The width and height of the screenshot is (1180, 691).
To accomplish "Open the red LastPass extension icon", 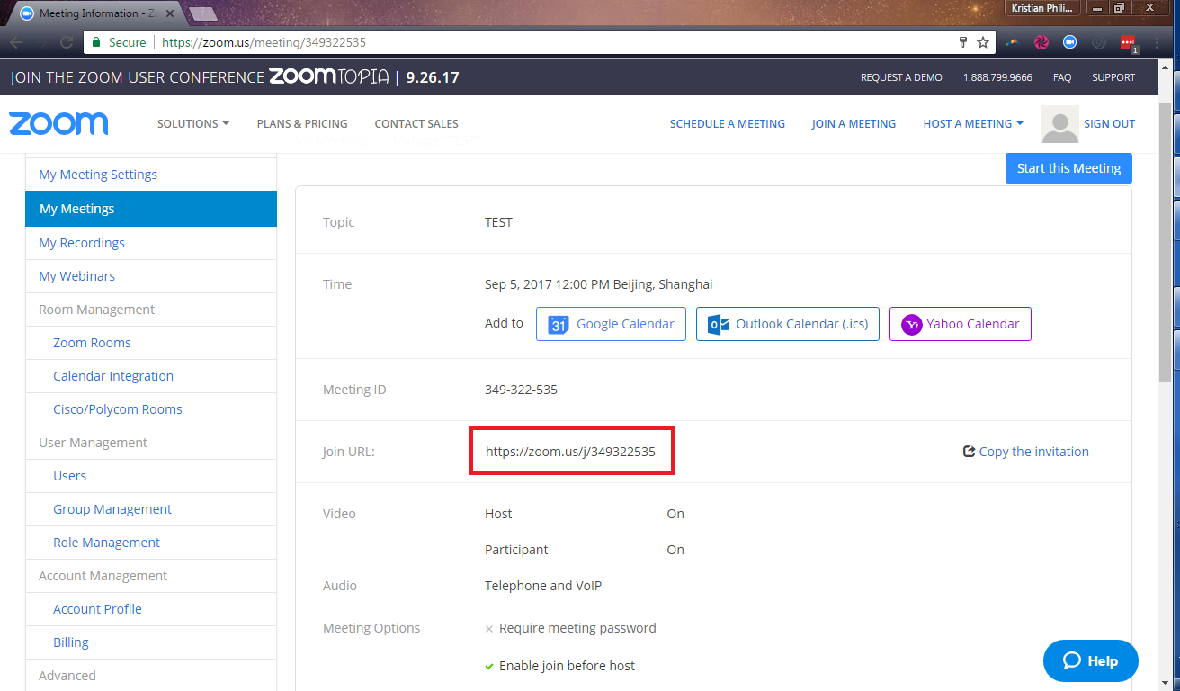I will [x=1128, y=42].
